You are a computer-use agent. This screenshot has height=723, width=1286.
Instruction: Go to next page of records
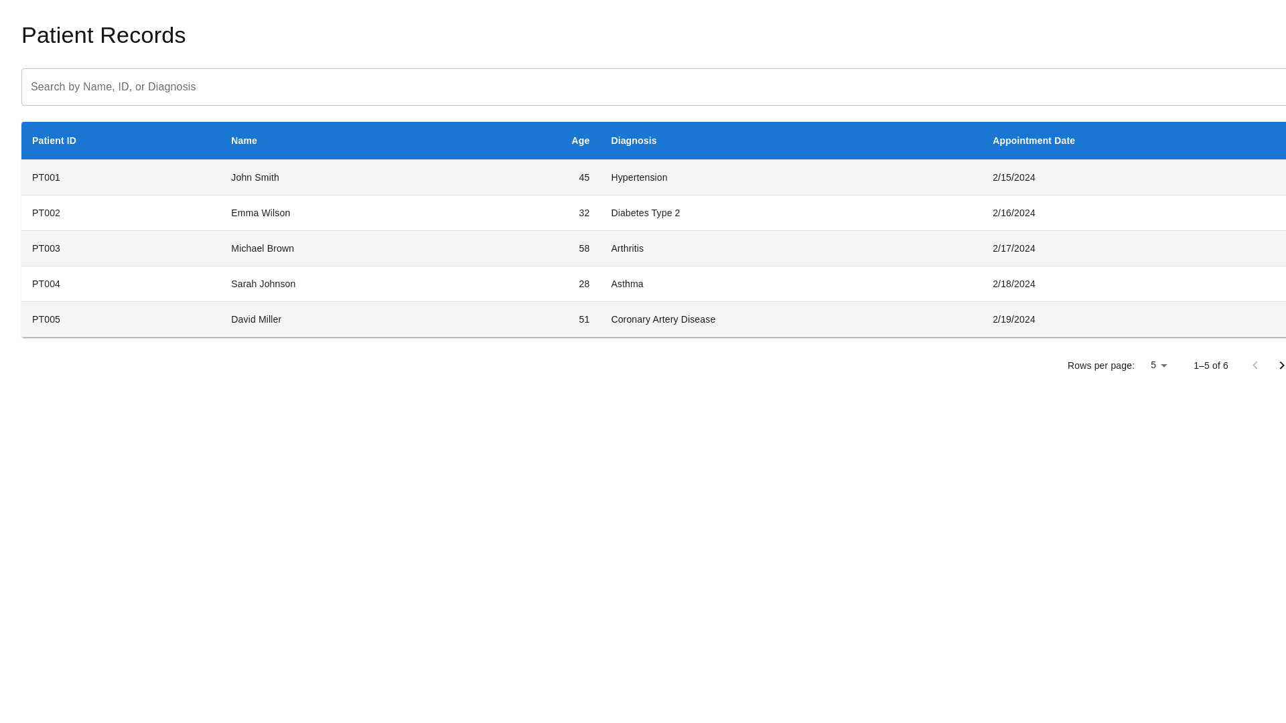pyautogui.click(x=1281, y=366)
